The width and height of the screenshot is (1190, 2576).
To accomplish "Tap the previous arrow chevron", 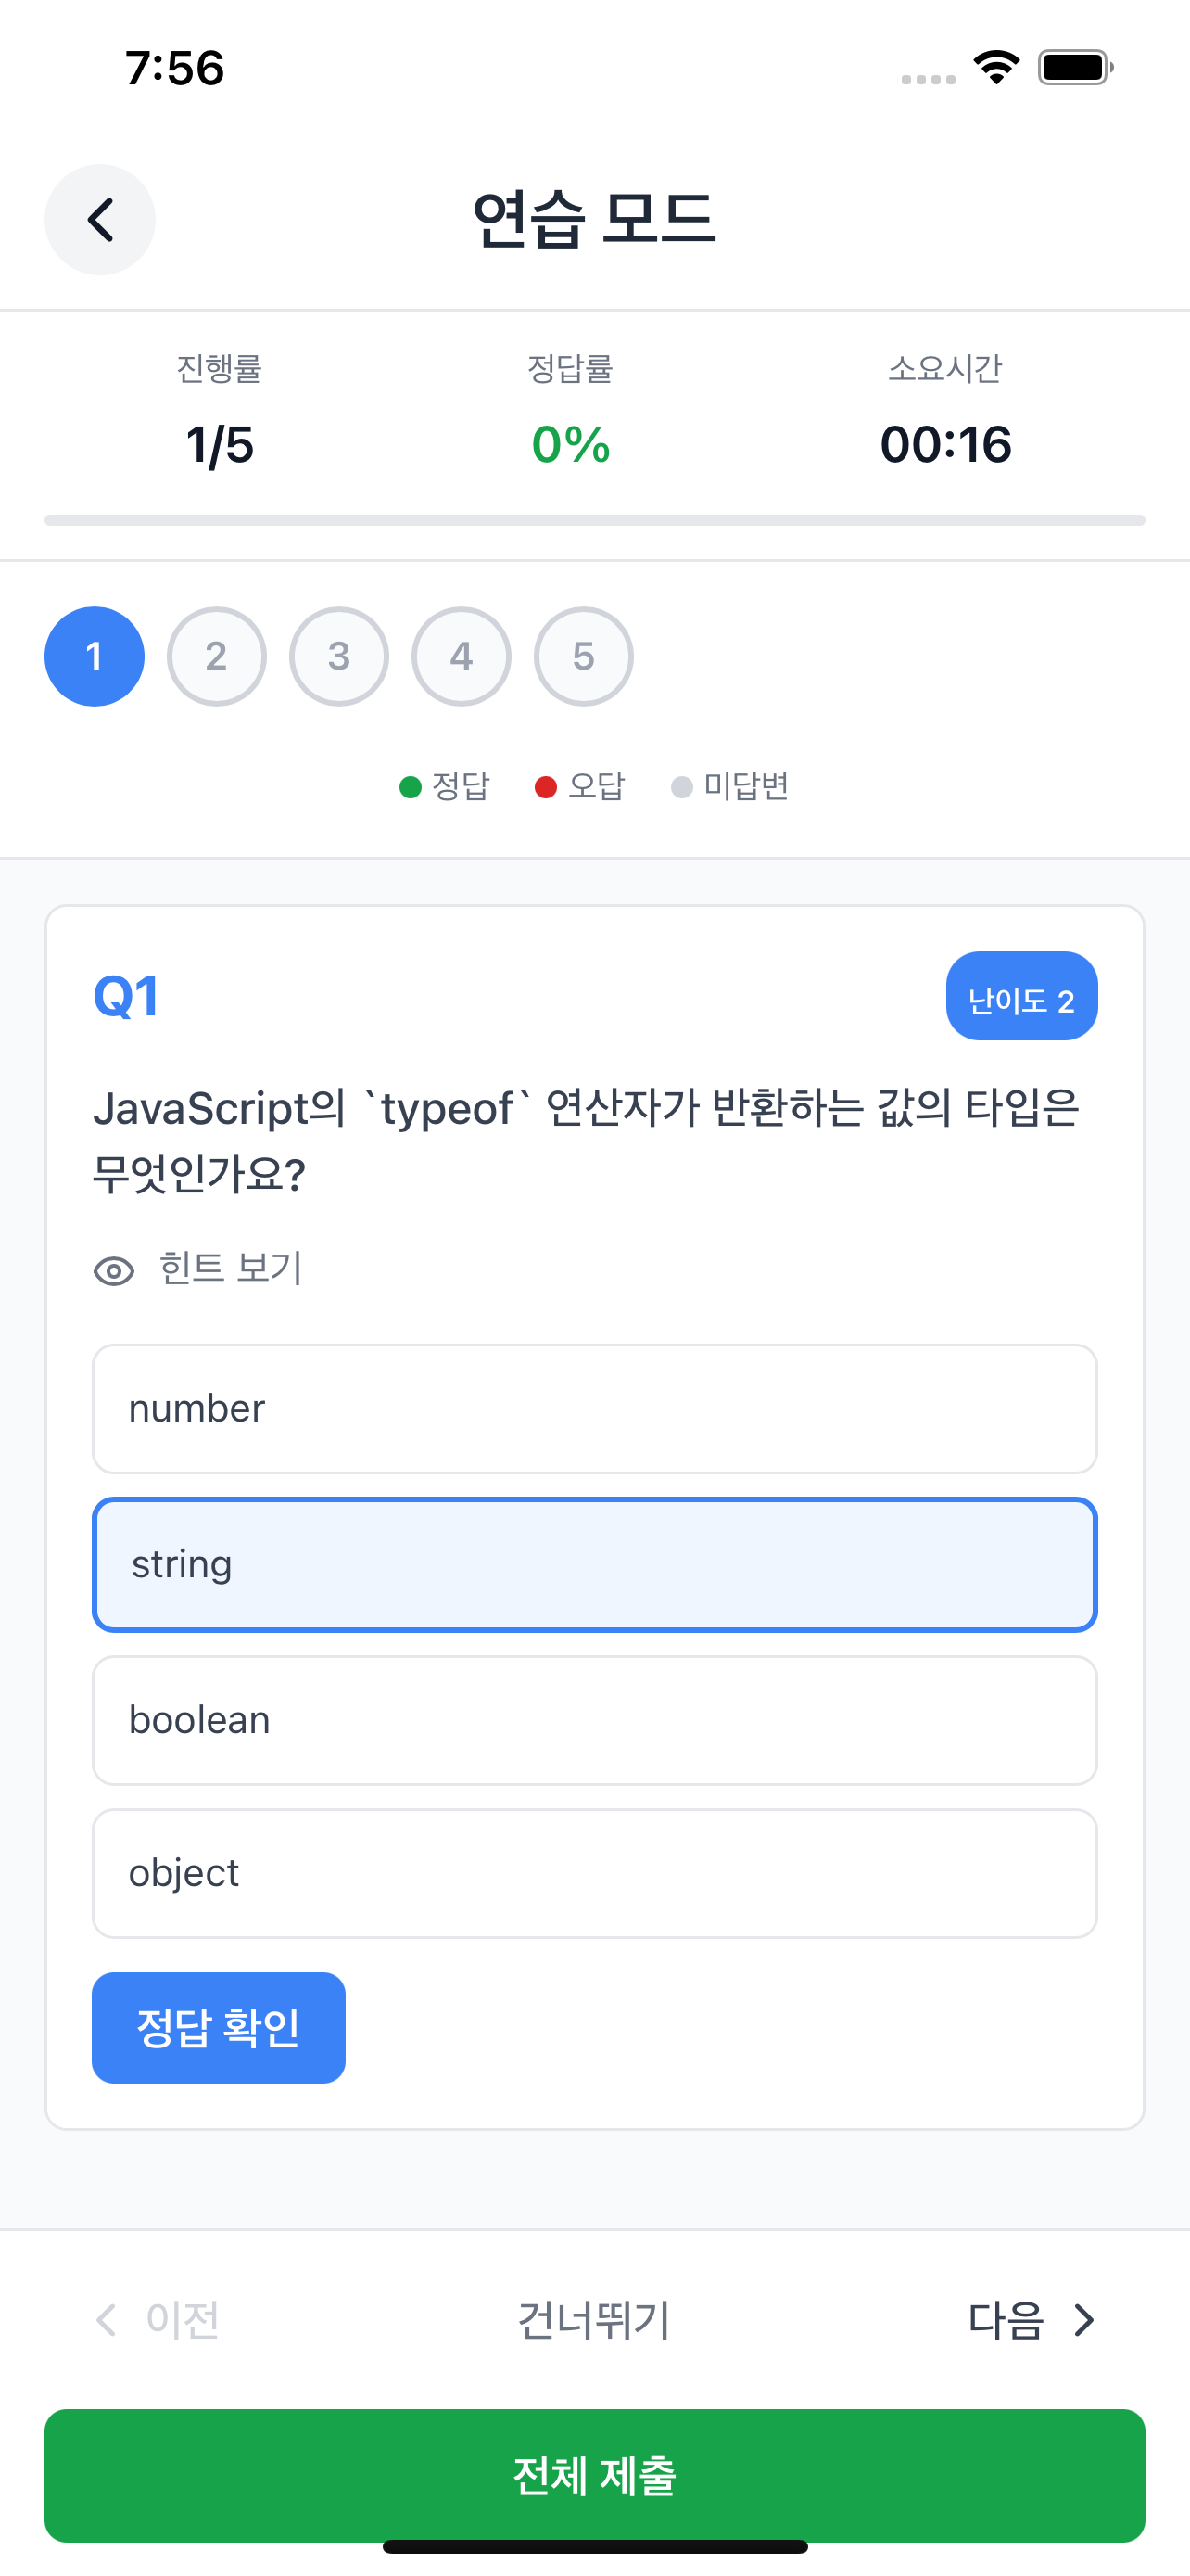I will click(106, 2320).
